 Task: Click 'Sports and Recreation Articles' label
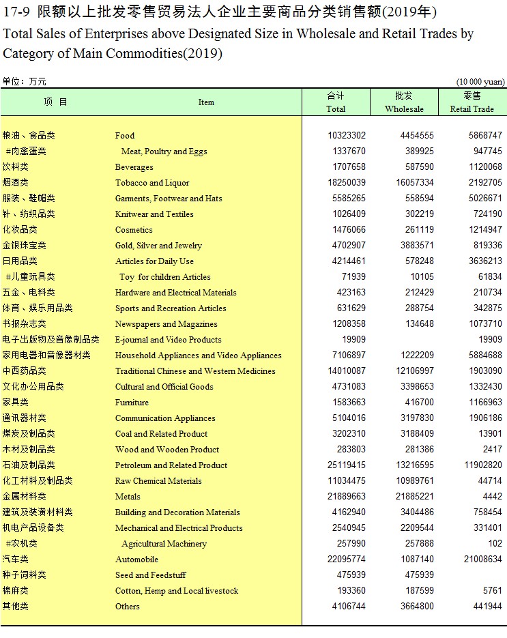pyautogui.click(x=171, y=308)
